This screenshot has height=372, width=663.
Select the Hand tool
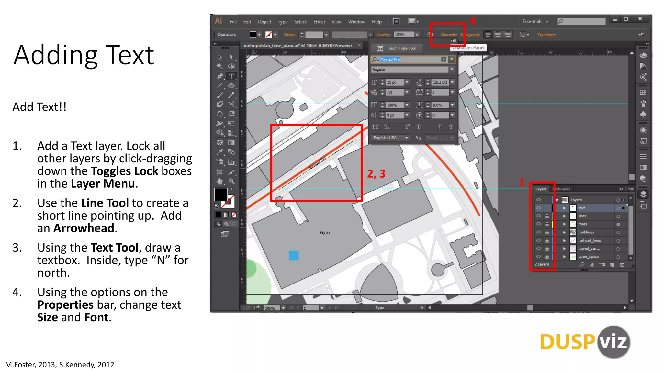coord(220,181)
